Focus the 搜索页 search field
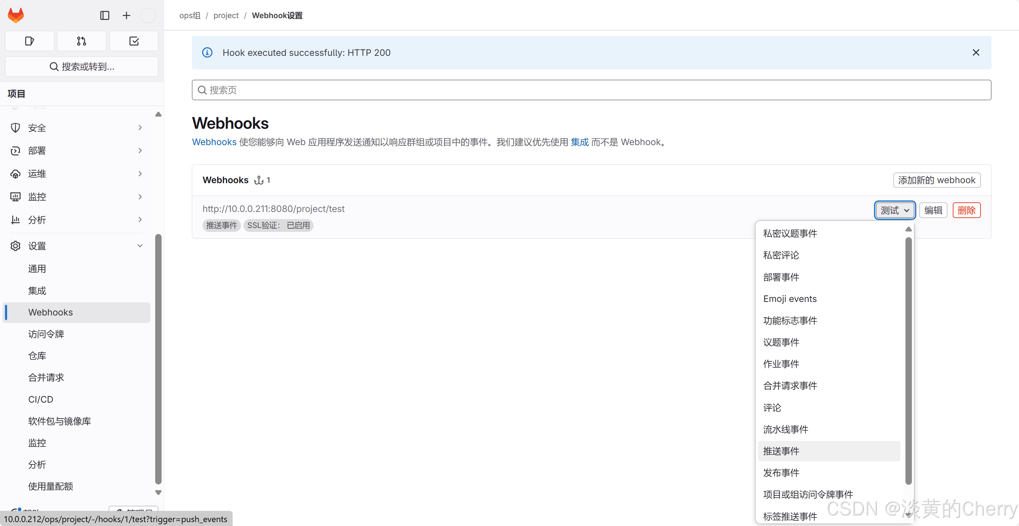The image size is (1019, 526). click(x=591, y=90)
